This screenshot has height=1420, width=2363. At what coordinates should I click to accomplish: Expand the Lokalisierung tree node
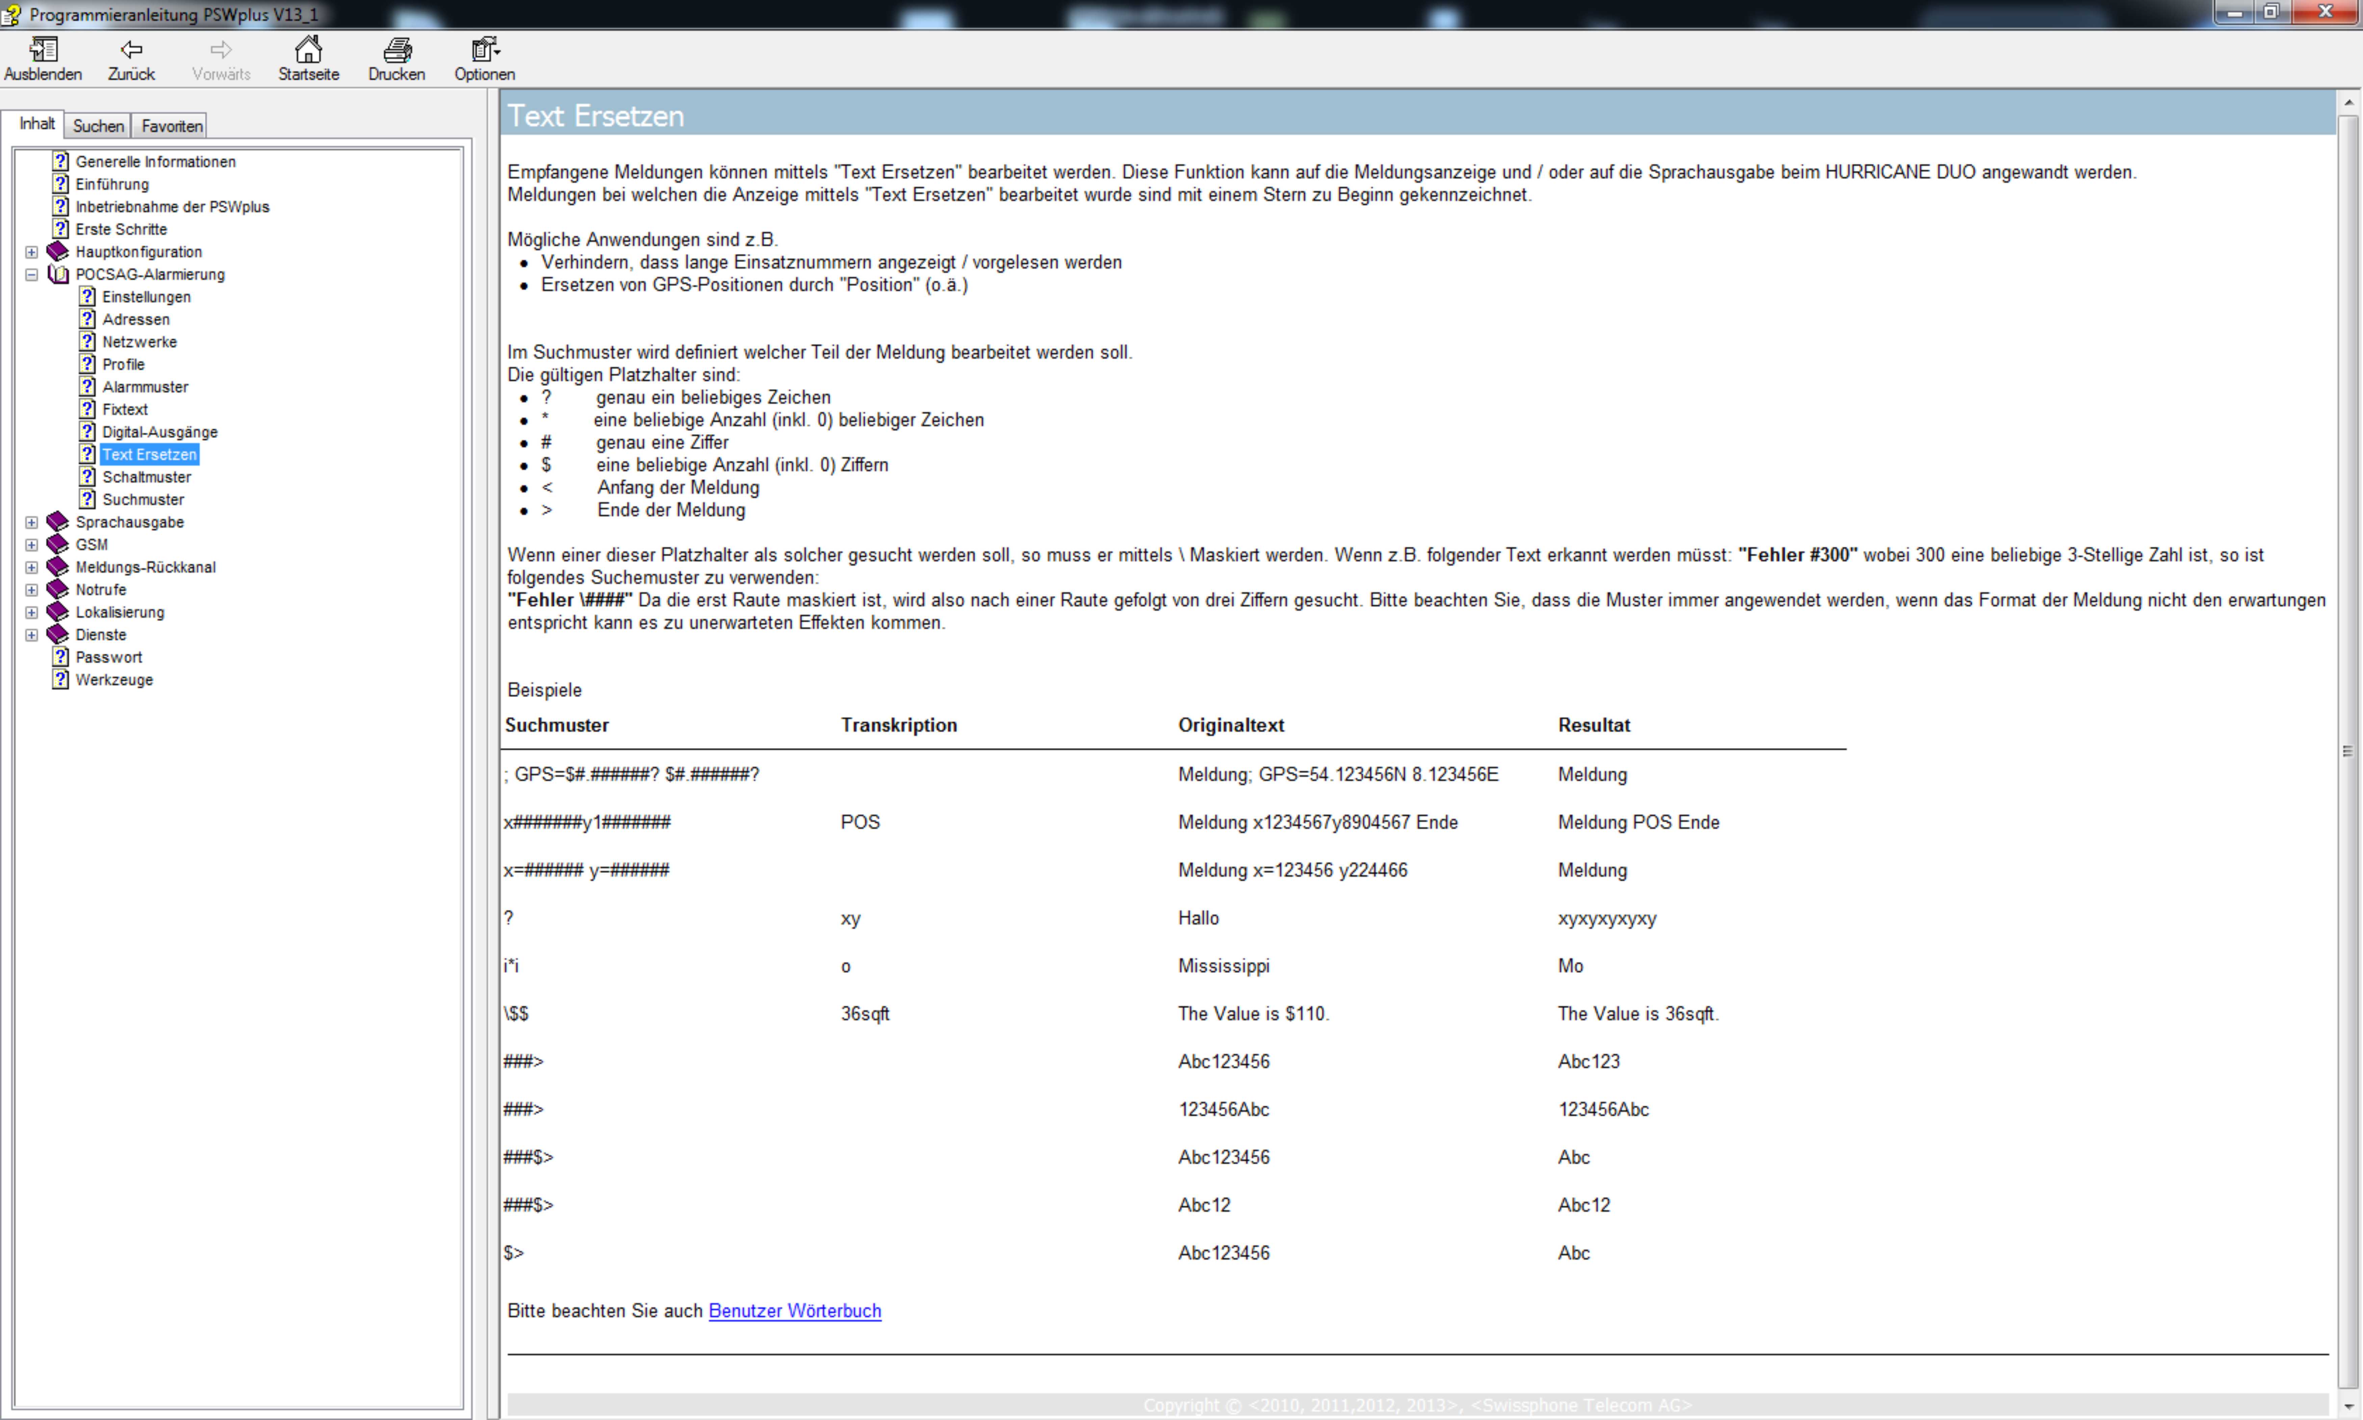(x=31, y=612)
